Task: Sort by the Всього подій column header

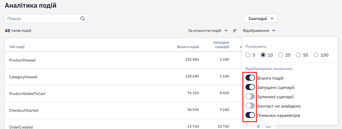Action: 188,47
